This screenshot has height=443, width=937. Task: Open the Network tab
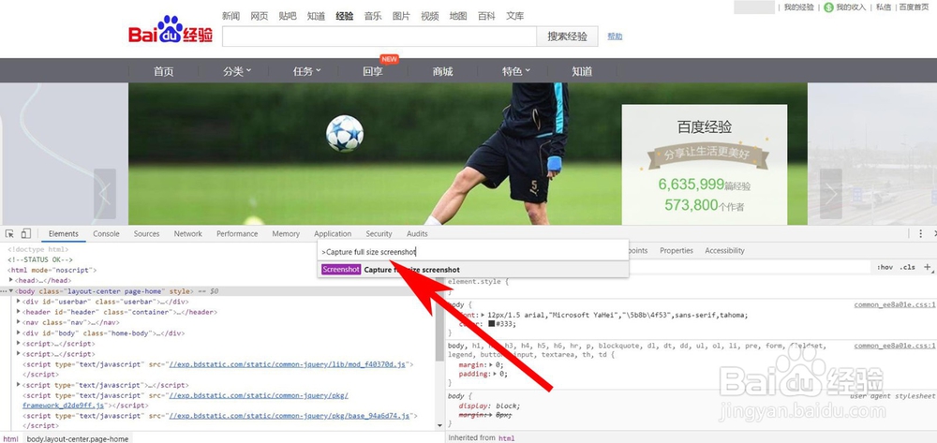click(187, 233)
